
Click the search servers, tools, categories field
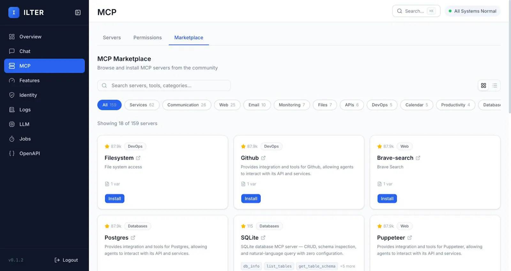tap(164, 86)
